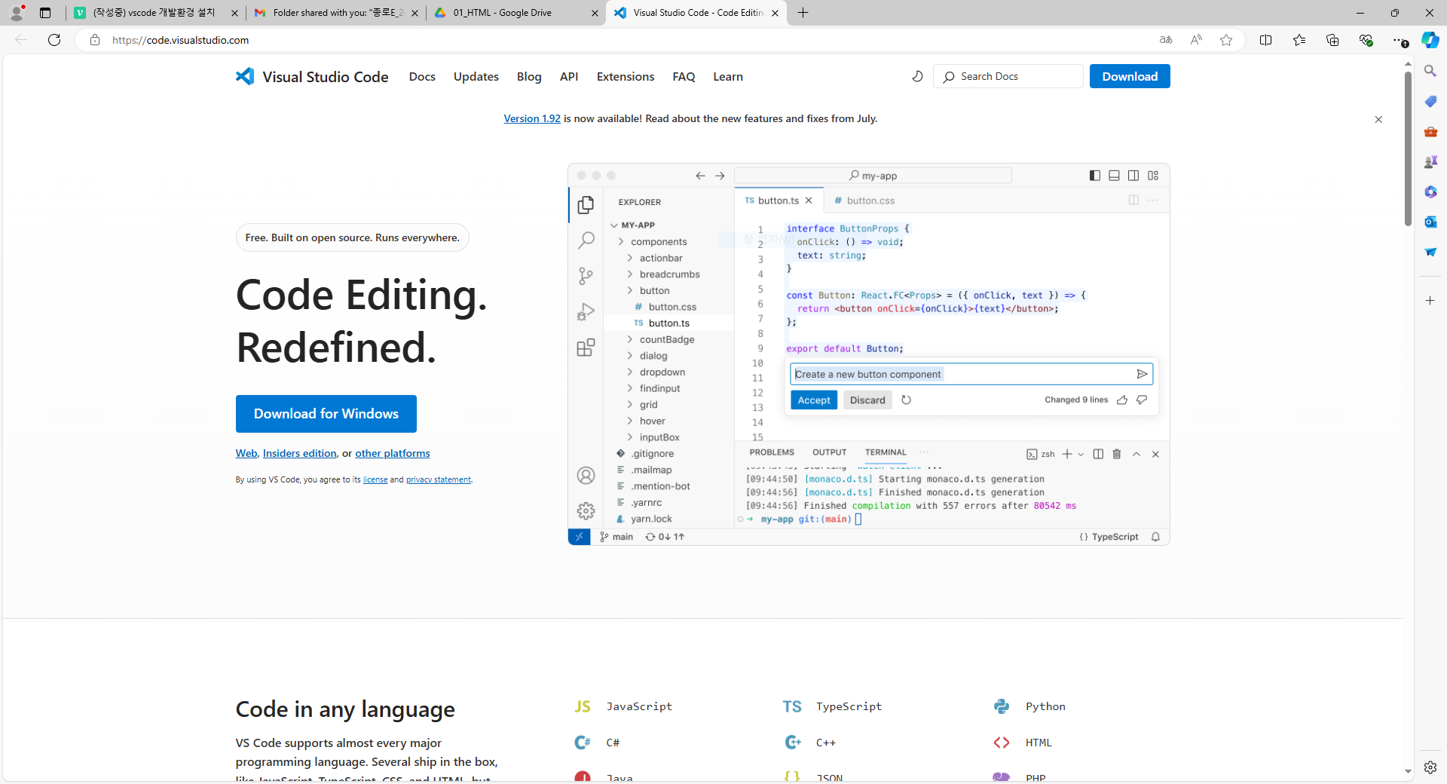Open the sidebar Tools briefcase icon
Screen dimensions: 1447x784
1430,131
